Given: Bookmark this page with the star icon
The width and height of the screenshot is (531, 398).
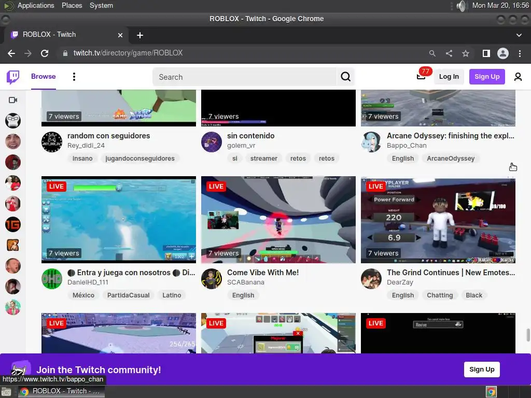Looking at the screenshot, I should [466, 53].
